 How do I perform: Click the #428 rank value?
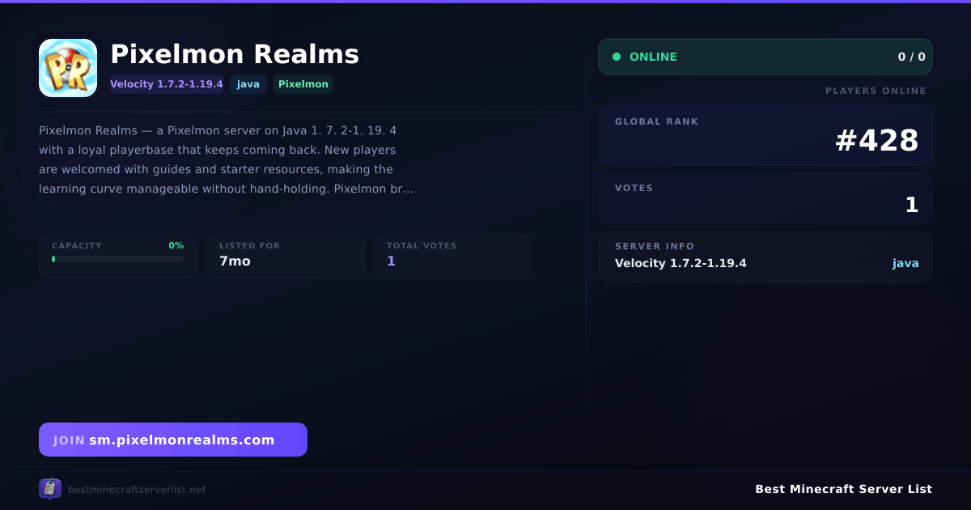click(877, 141)
